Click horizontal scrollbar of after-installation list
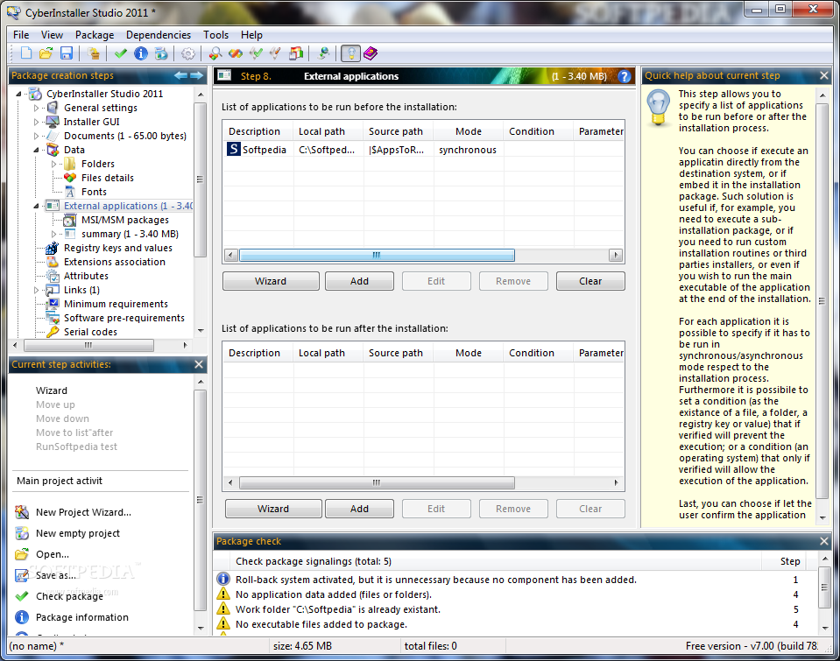This screenshot has width=840, height=661. (x=377, y=482)
